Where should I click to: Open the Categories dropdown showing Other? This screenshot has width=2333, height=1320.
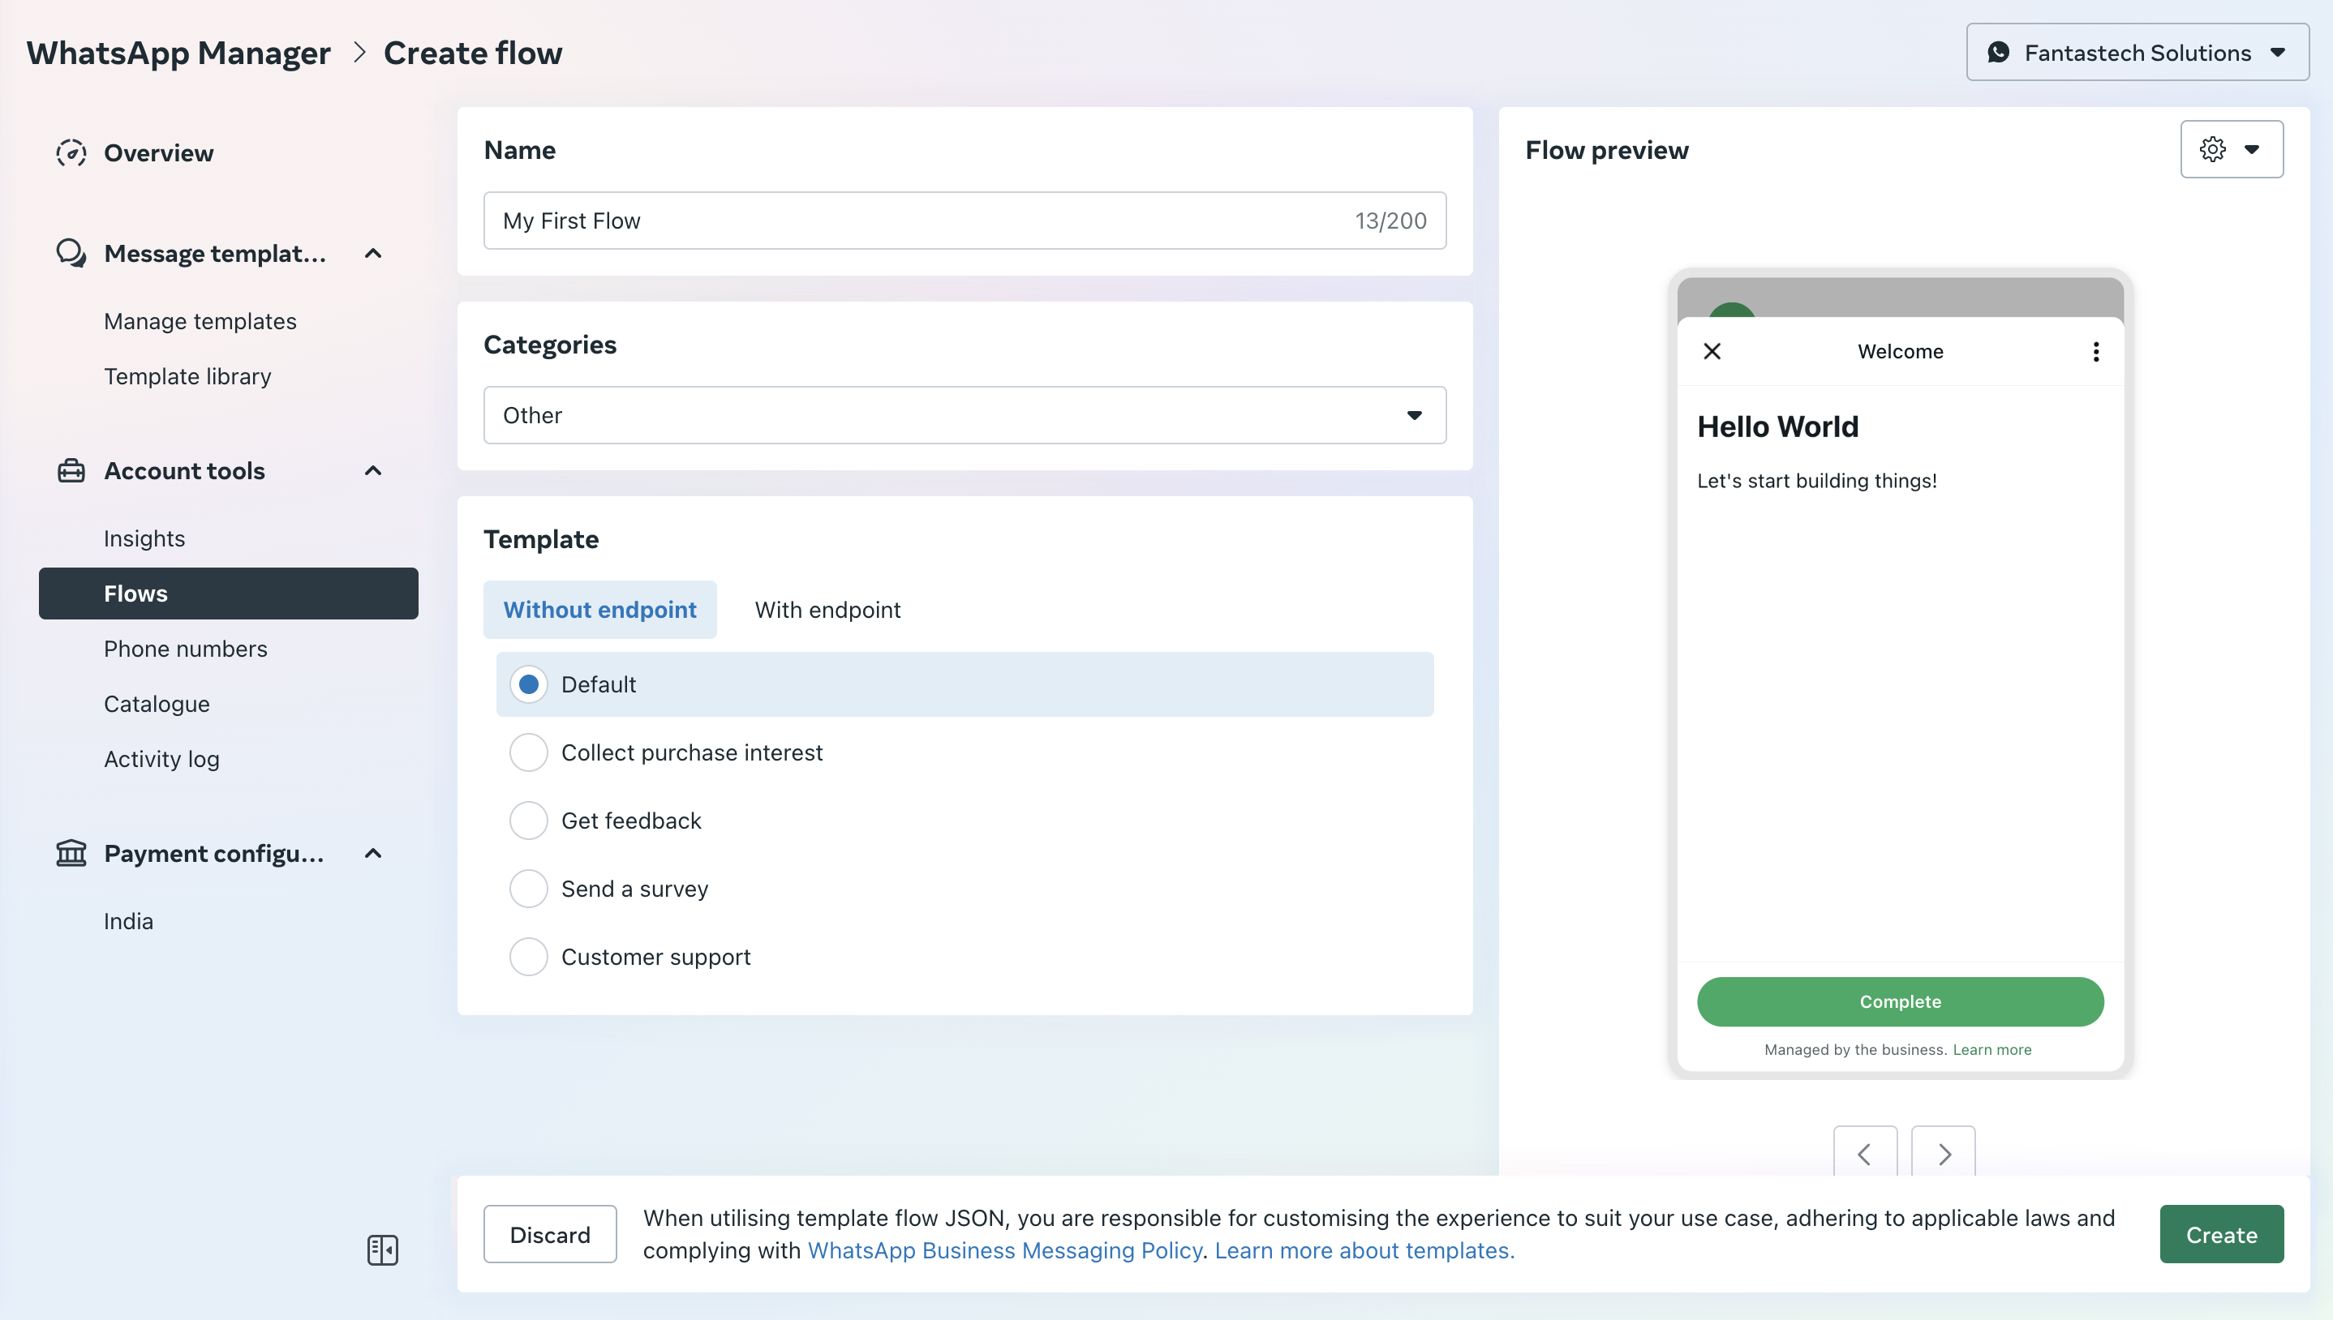[965, 415]
